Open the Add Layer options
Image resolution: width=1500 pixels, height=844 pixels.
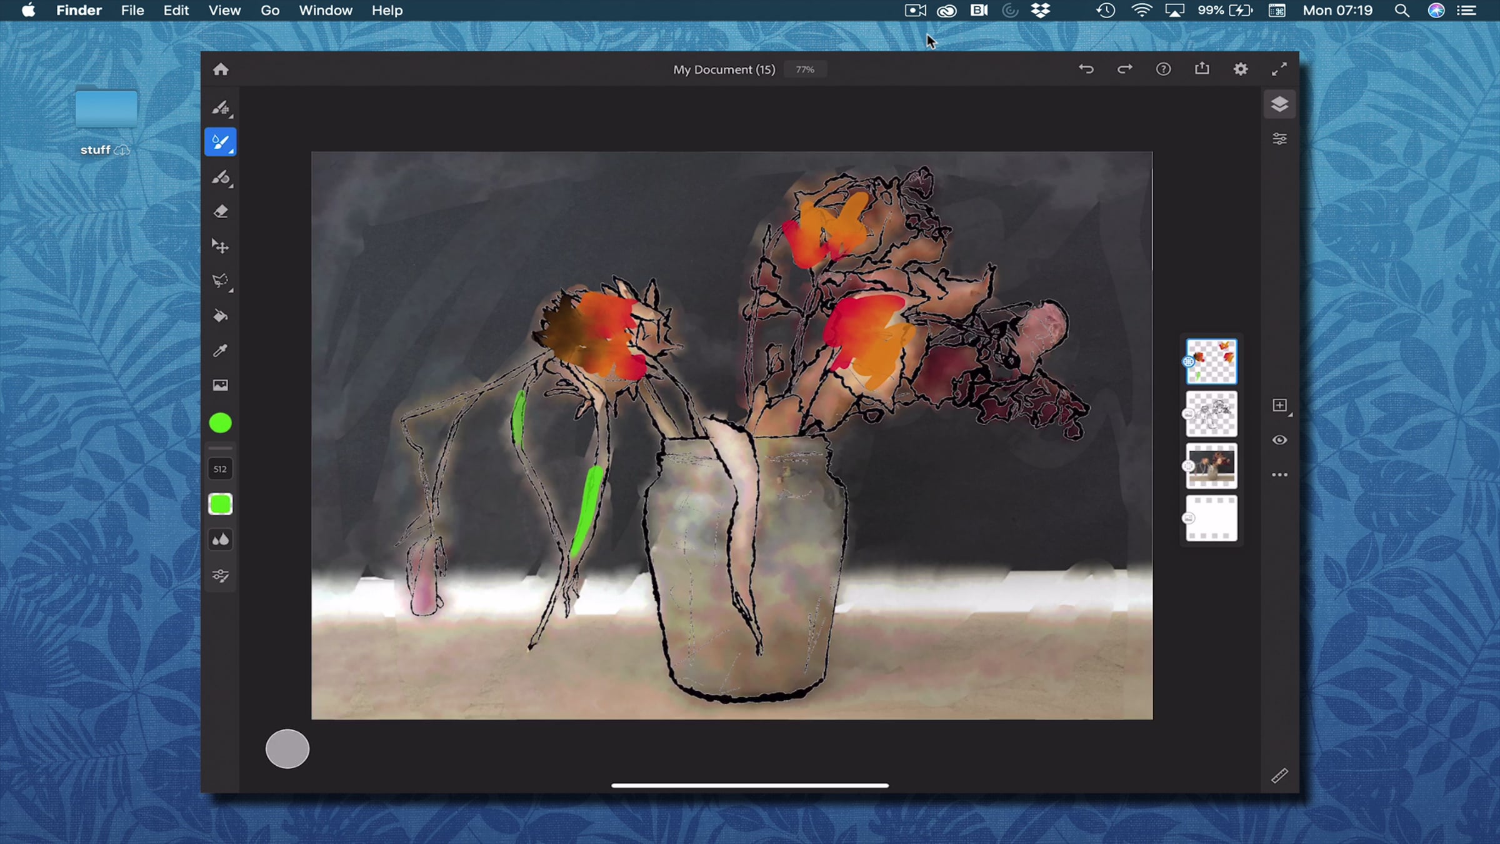[1281, 406]
